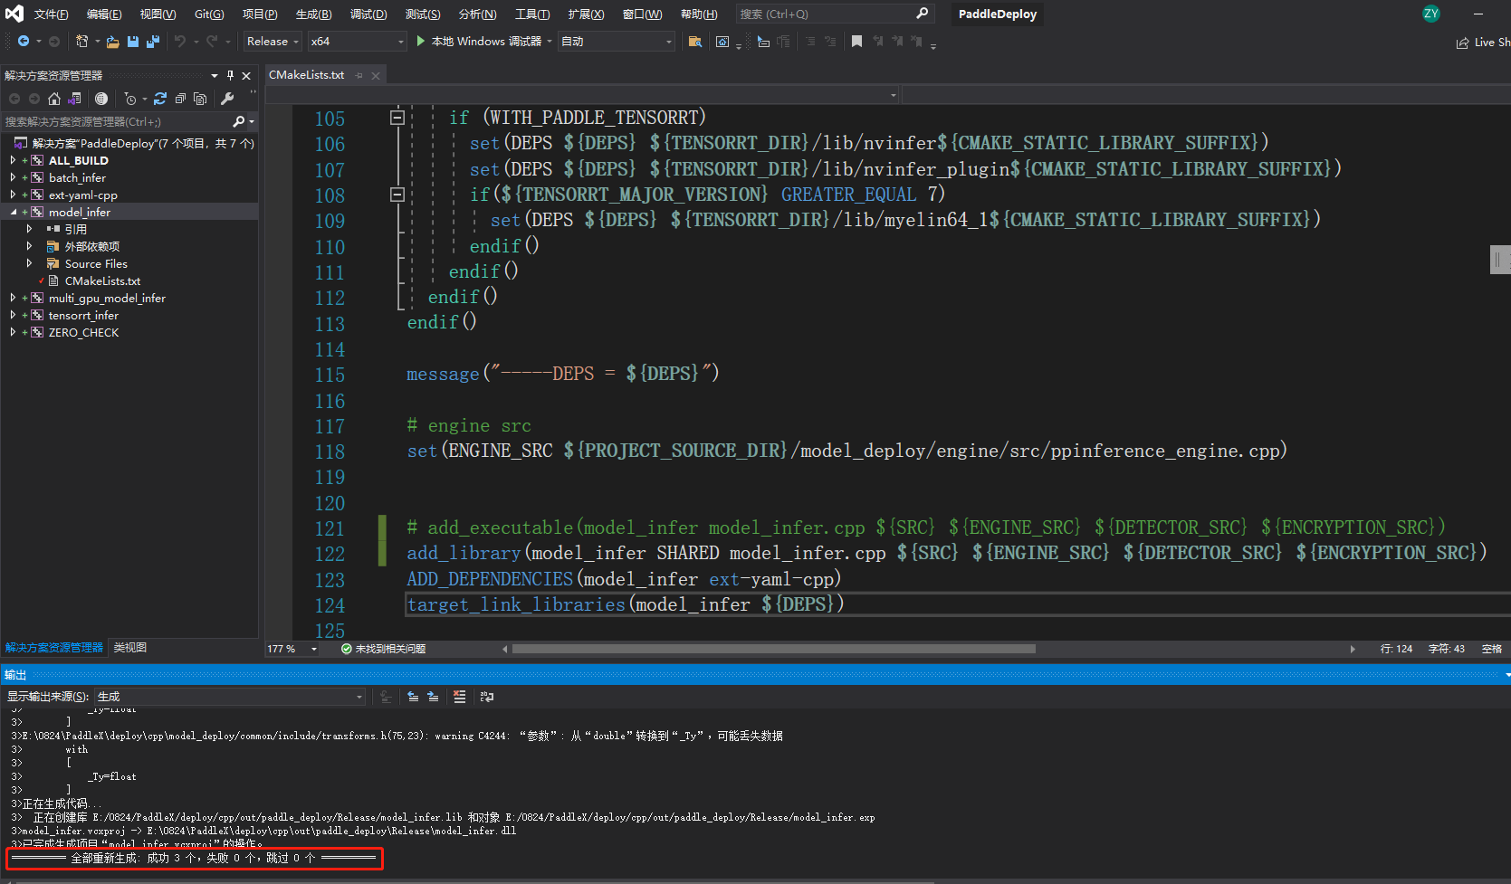Refresh Solution Explorer with sync icon
Image resolution: width=1511 pixels, height=884 pixels.
click(160, 99)
